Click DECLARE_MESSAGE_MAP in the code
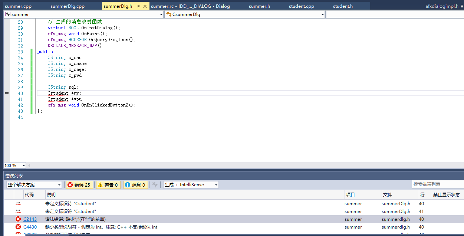This screenshot has width=464, height=236. [x=72, y=46]
